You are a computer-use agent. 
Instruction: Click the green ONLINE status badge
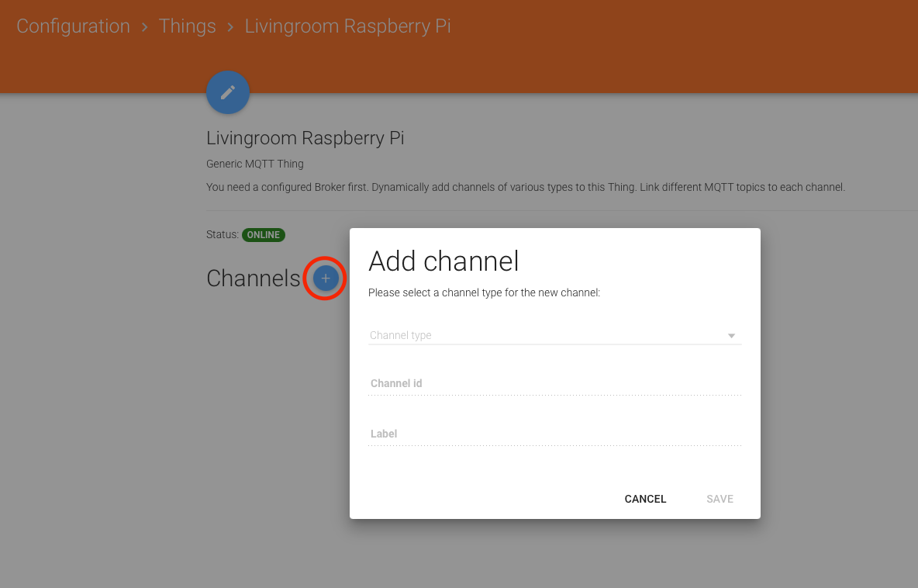click(x=264, y=235)
